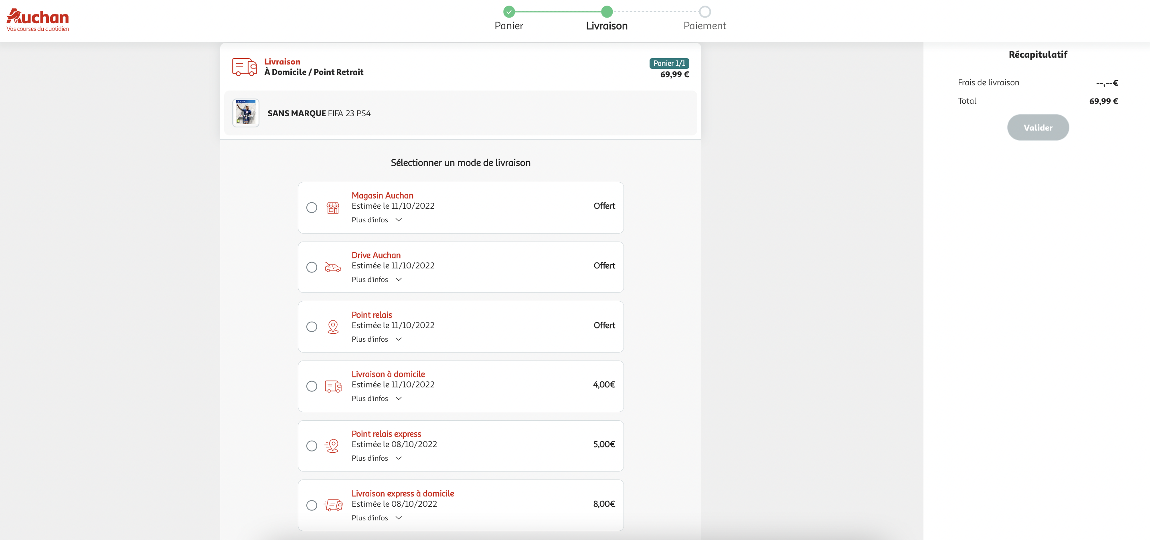This screenshot has width=1150, height=540.
Task: Click the Estimée le 08/10/2022 date under Point relais express
Action: [x=394, y=444]
